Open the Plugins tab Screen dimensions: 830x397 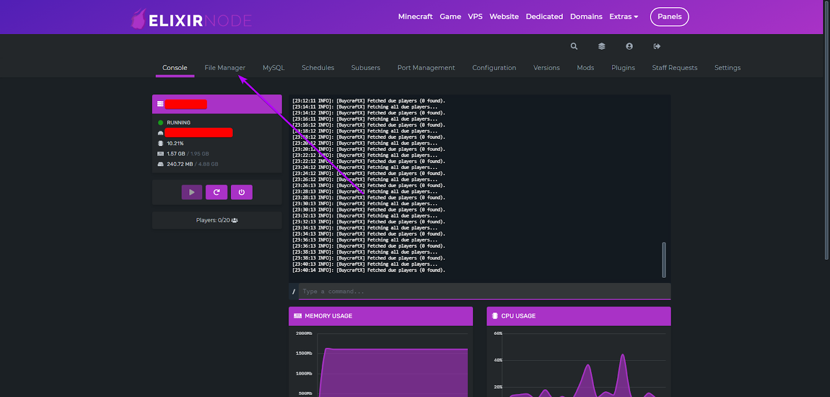tap(624, 68)
